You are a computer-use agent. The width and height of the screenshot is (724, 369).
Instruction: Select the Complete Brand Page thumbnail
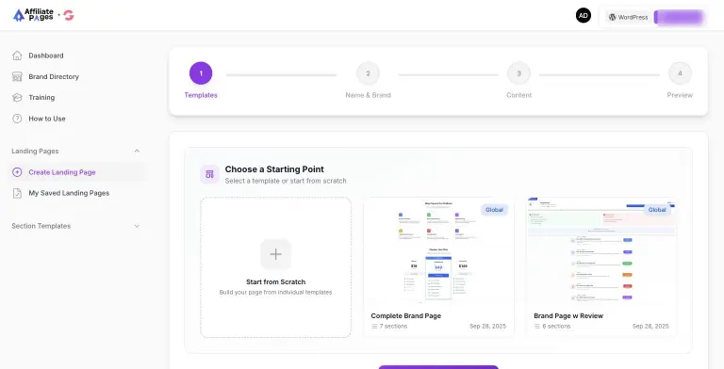pos(438,251)
